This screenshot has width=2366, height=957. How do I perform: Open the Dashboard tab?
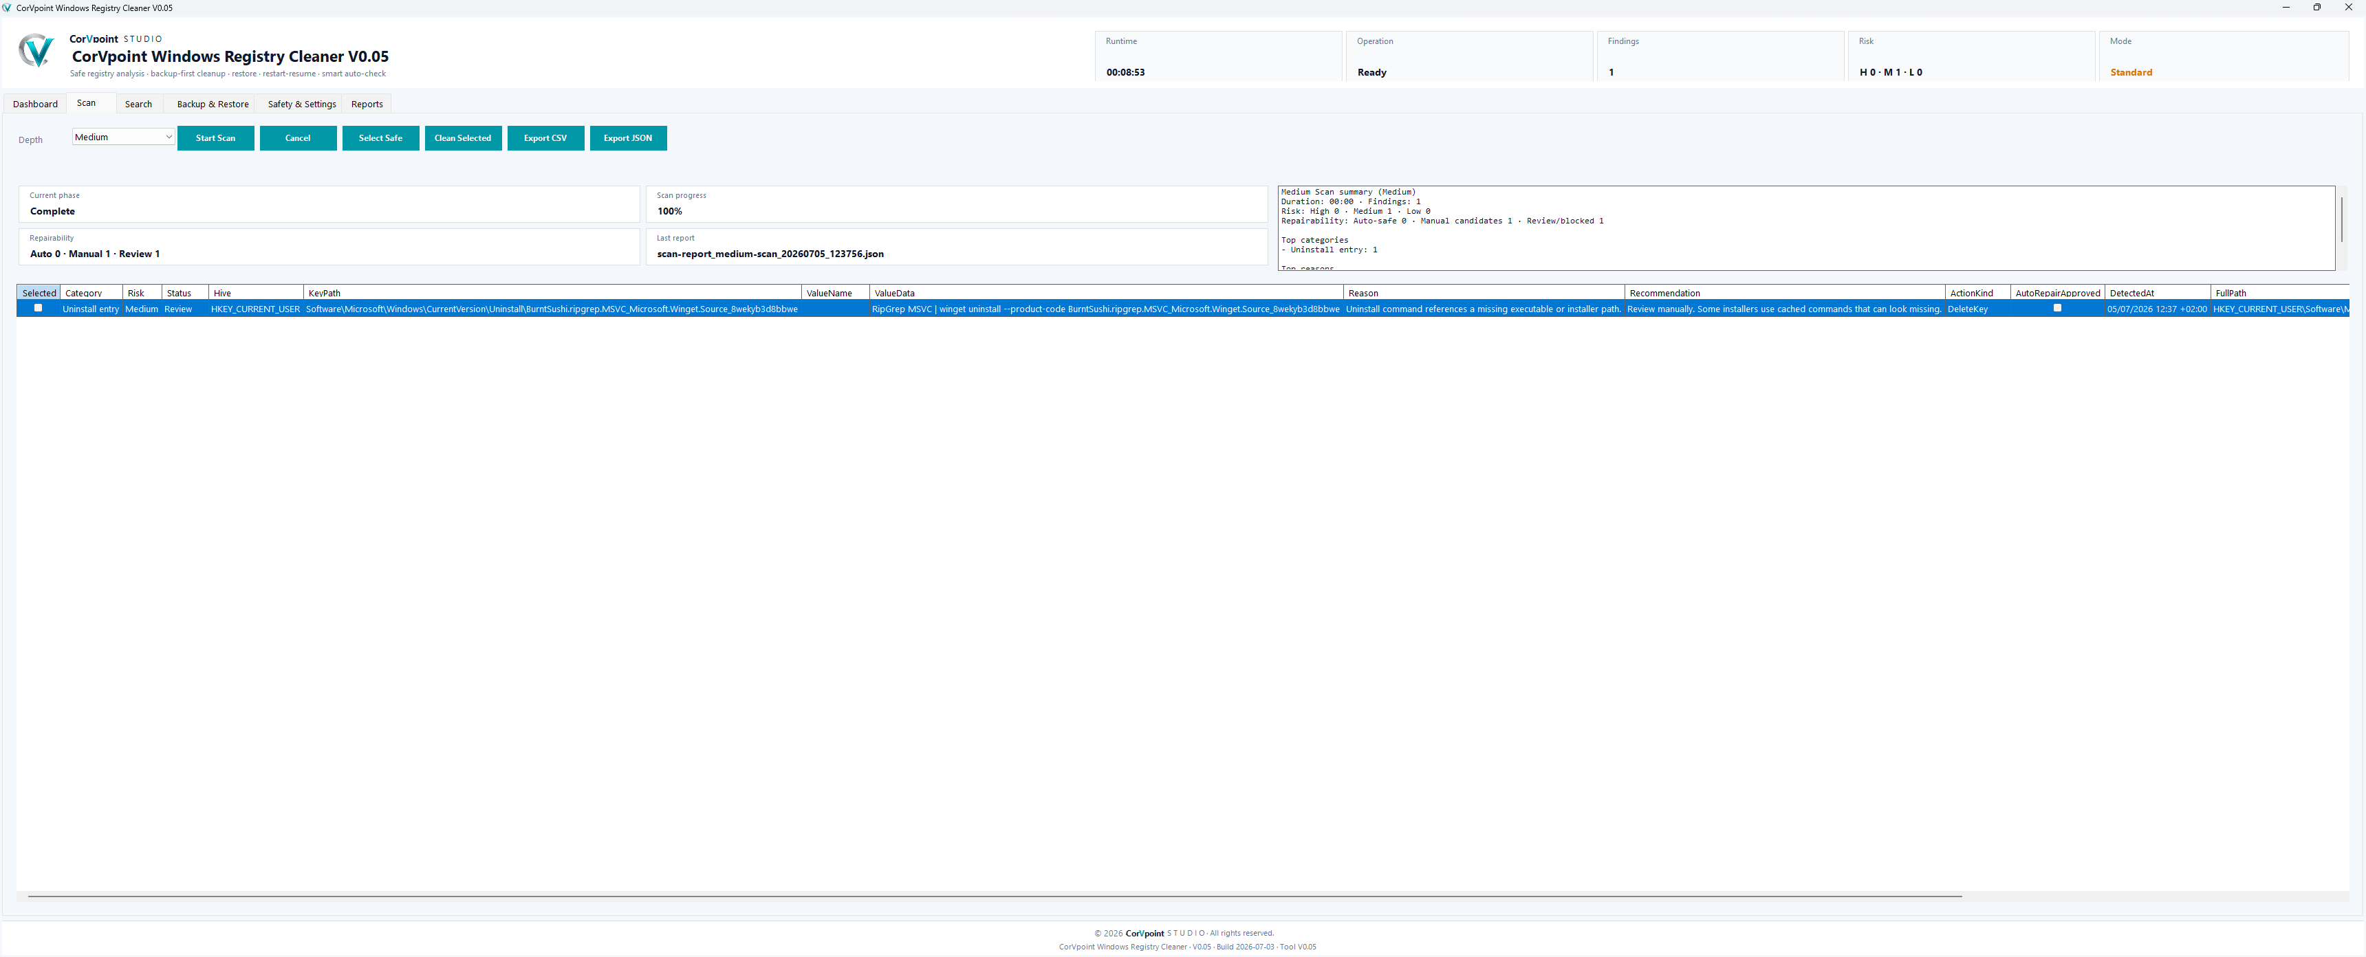coord(35,104)
